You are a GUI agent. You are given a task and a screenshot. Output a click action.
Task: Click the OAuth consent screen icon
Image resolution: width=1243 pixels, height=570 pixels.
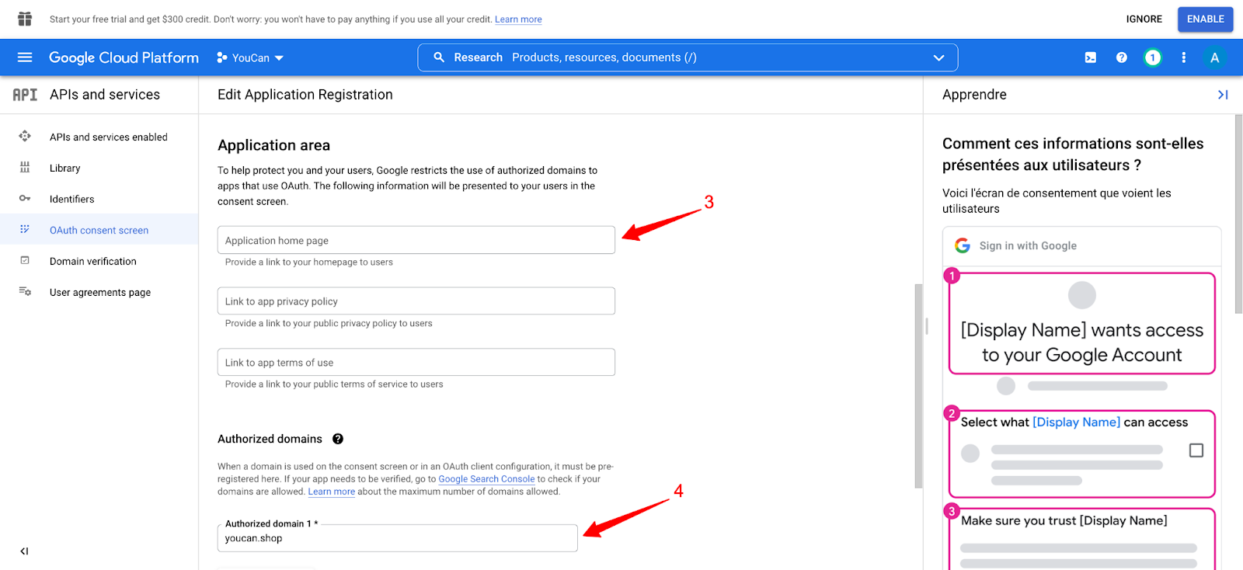pyautogui.click(x=25, y=230)
